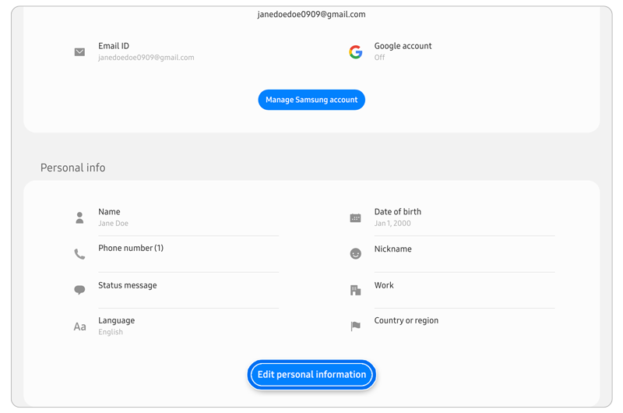Click the Status message speech bubble icon
Image resolution: width=623 pixels, height=413 pixels.
tap(79, 290)
